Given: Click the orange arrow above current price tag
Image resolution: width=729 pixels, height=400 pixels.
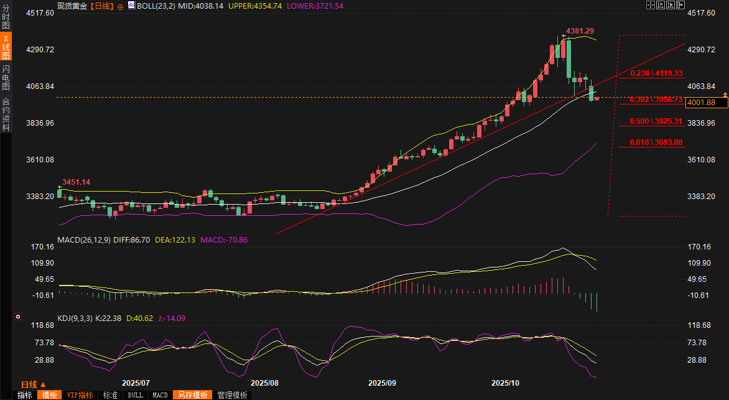Looking at the screenshot, I should pos(725,95).
